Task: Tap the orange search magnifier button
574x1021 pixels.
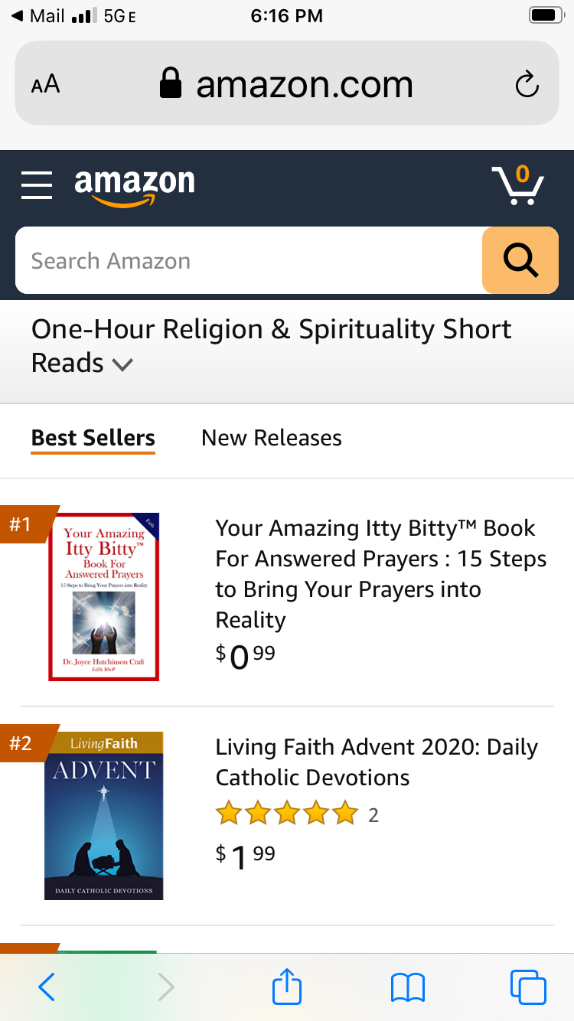Action: point(520,260)
